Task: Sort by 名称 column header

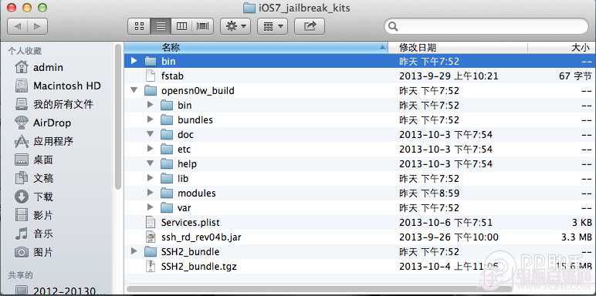Action: [x=256, y=48]
